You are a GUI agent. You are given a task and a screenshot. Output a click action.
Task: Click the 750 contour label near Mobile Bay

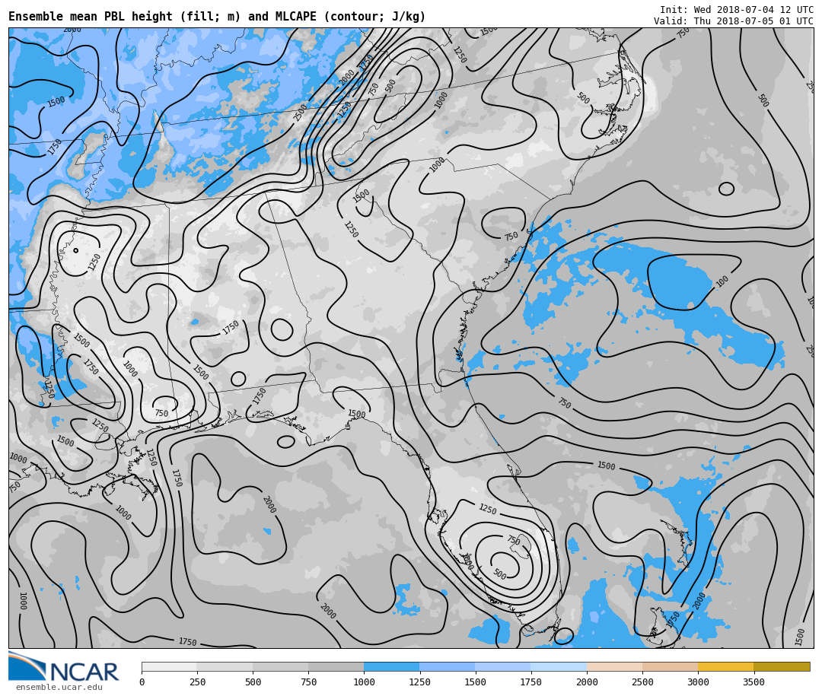coord(161,414)
